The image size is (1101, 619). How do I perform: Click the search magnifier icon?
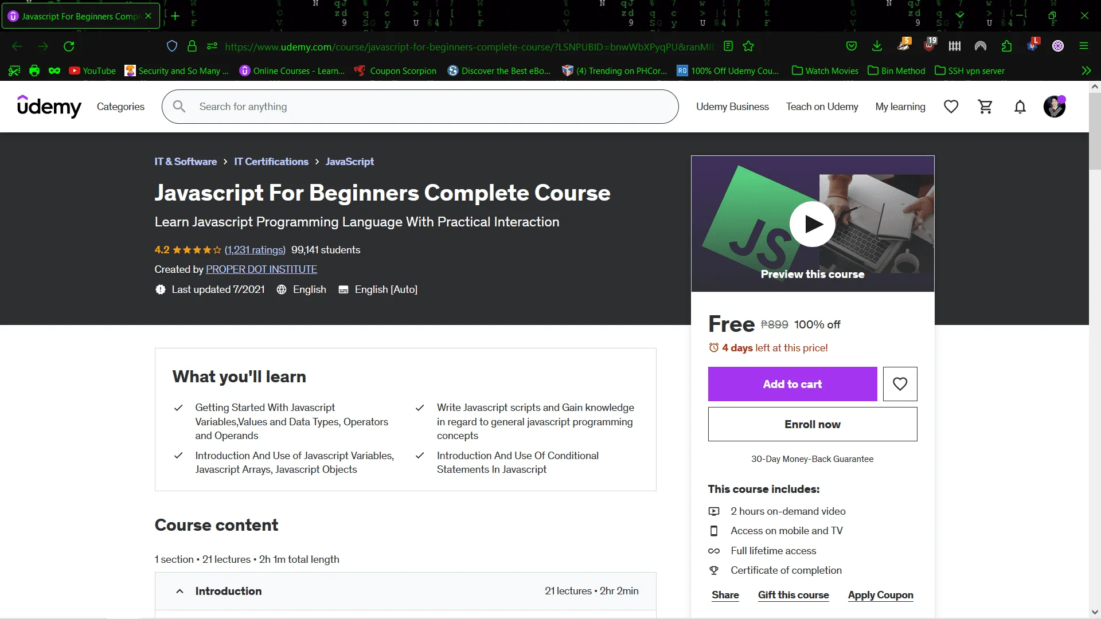179,107
